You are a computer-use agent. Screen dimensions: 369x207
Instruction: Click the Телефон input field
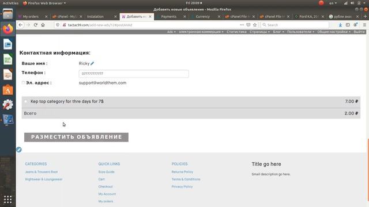[134, 74]
